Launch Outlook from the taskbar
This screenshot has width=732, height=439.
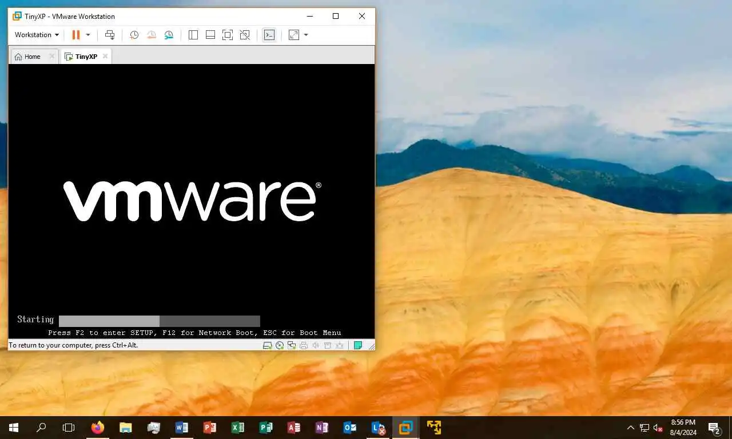coord(350,428)
